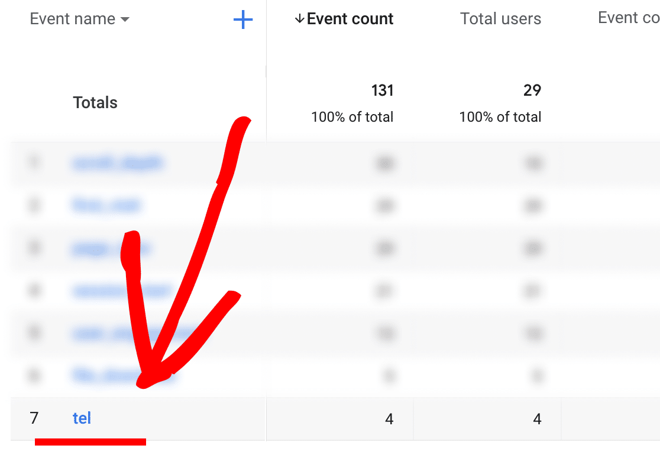This screenshot has height=468, width=660.
Task: Open the event name link in row 1
Action: (x=118, y=164)
